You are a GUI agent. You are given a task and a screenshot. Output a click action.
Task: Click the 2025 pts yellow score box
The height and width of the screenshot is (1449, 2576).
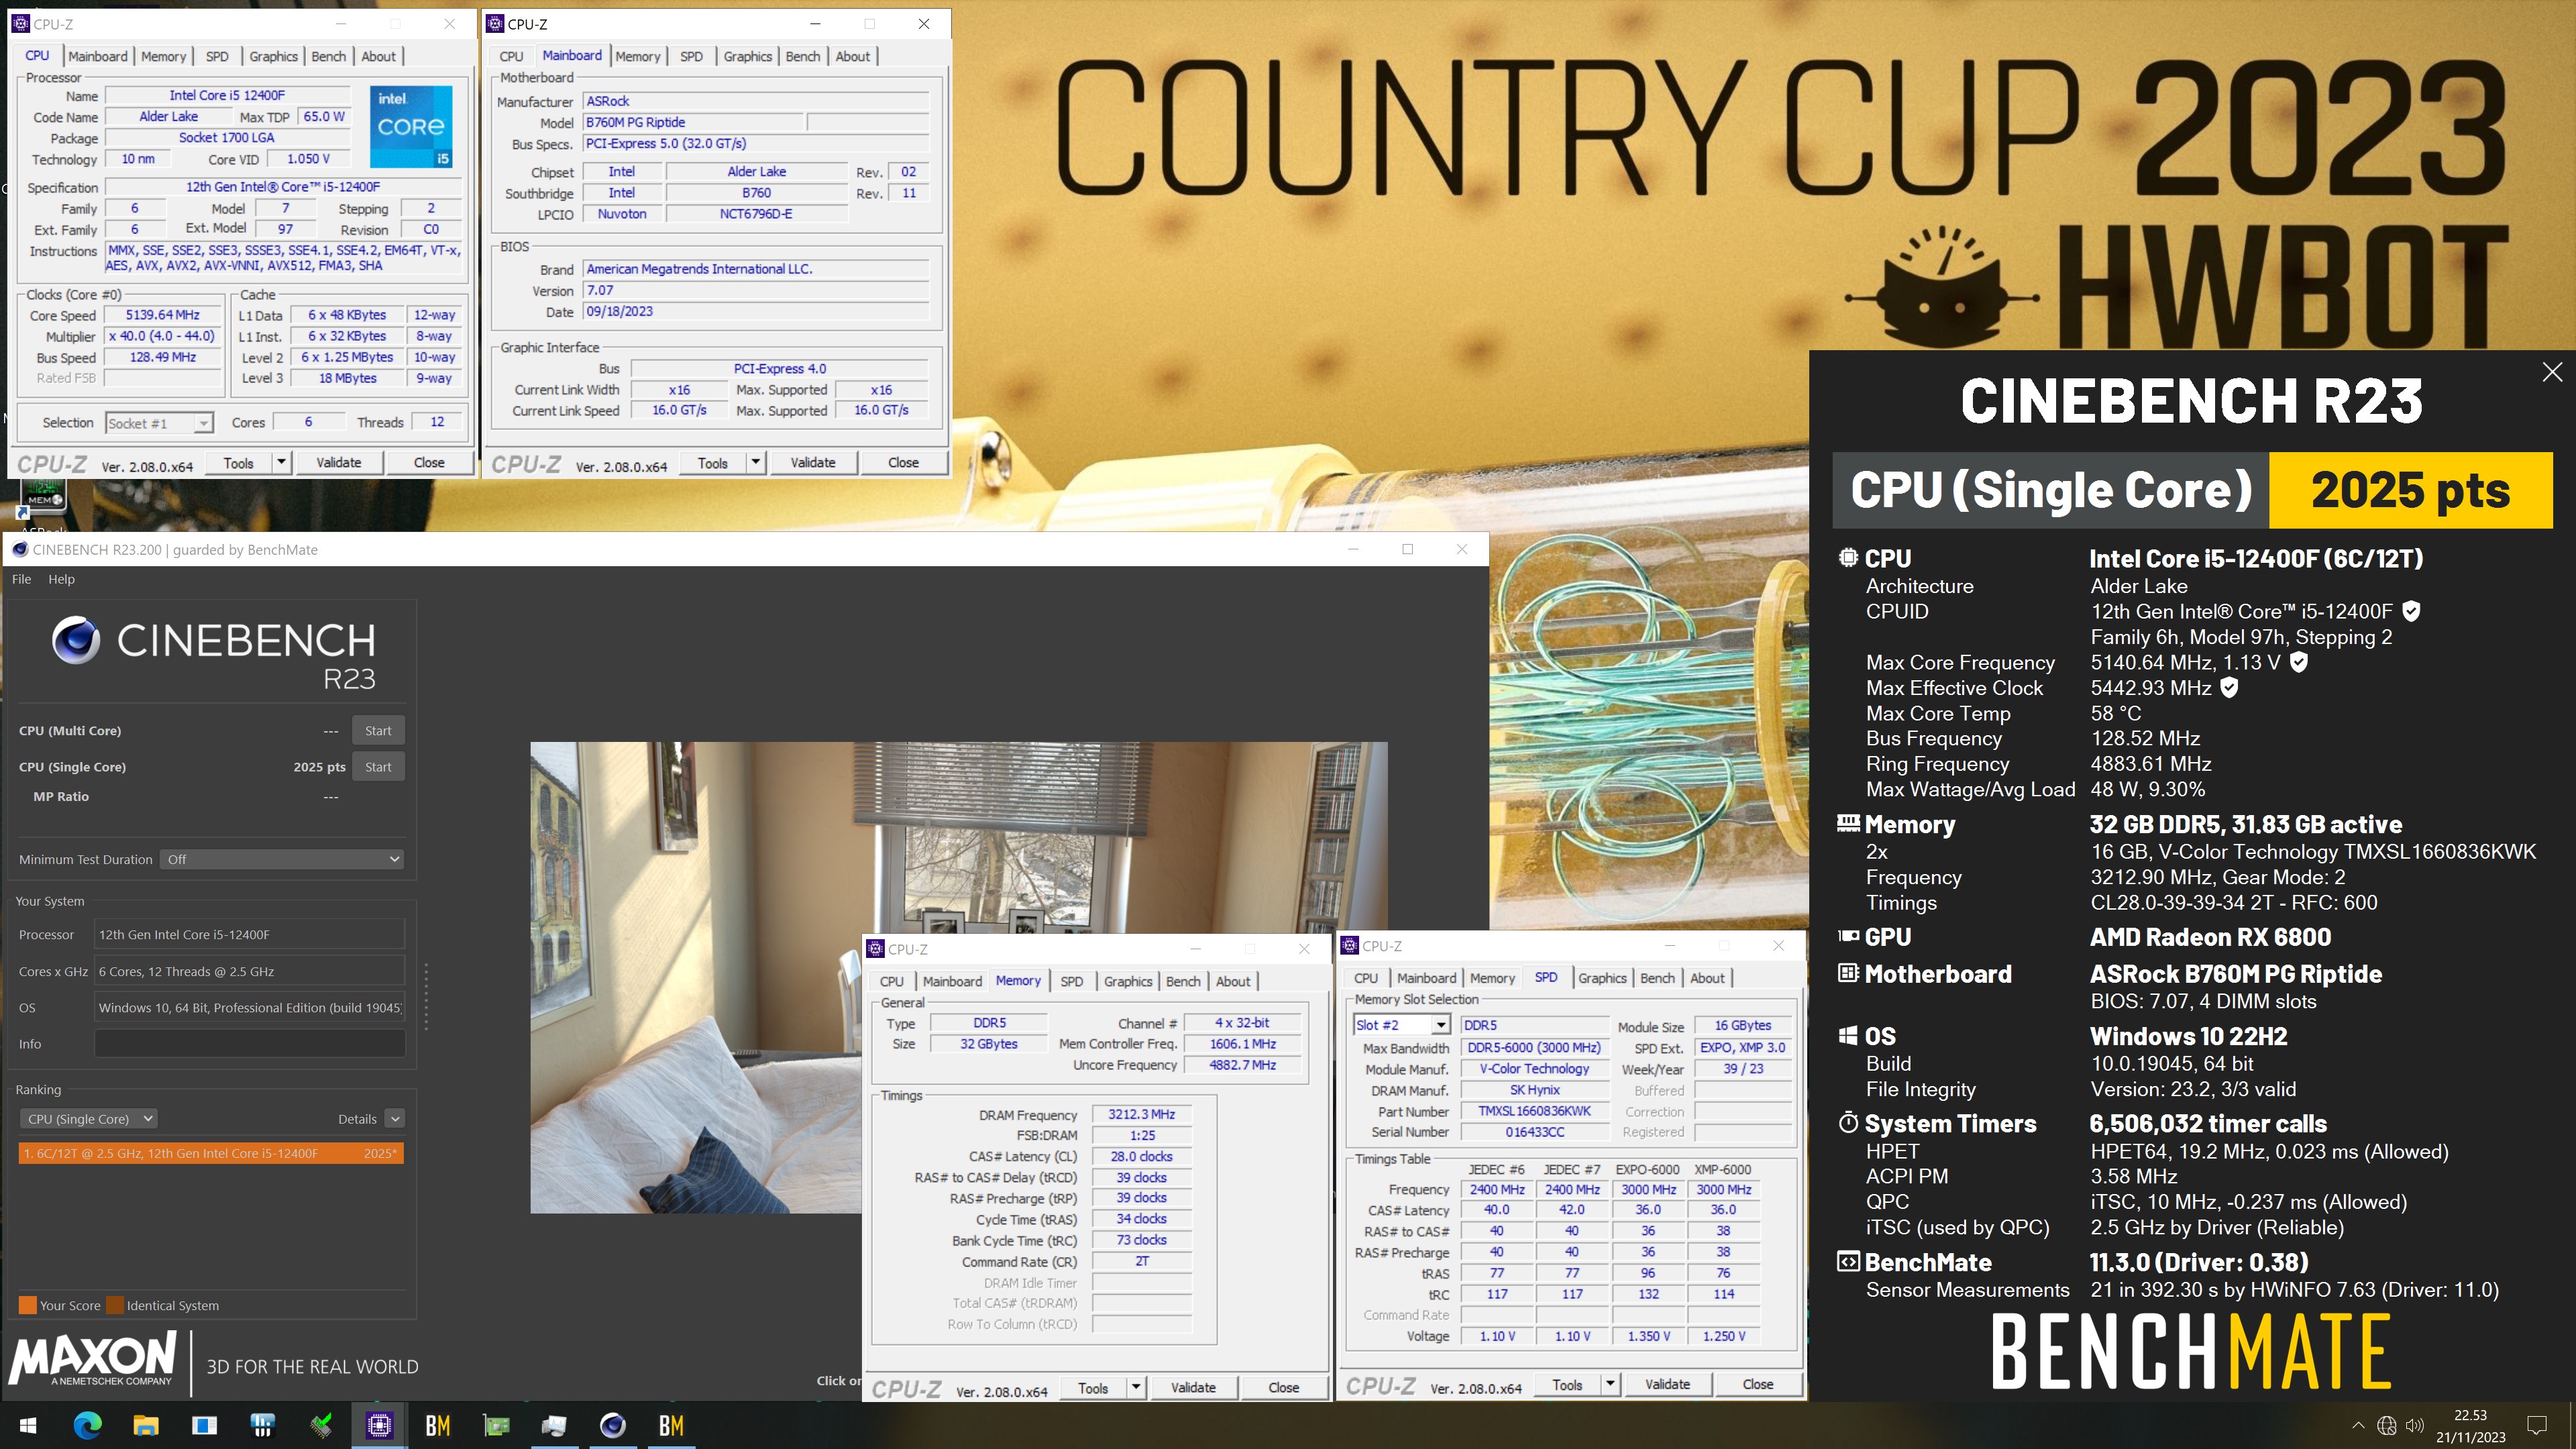2410,490
